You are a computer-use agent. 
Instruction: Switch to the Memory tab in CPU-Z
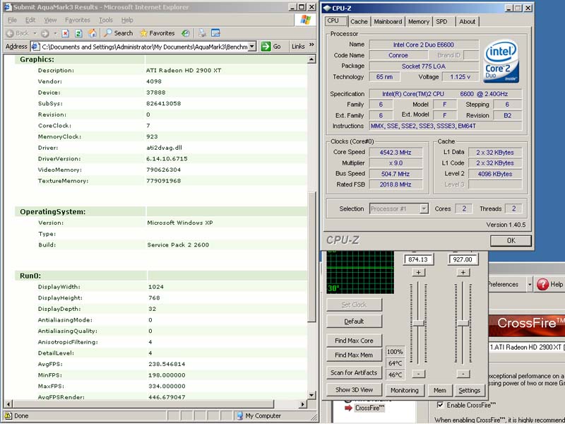point(419,22)
